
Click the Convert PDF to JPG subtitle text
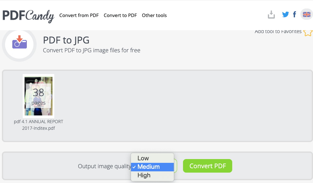(92, 50)
